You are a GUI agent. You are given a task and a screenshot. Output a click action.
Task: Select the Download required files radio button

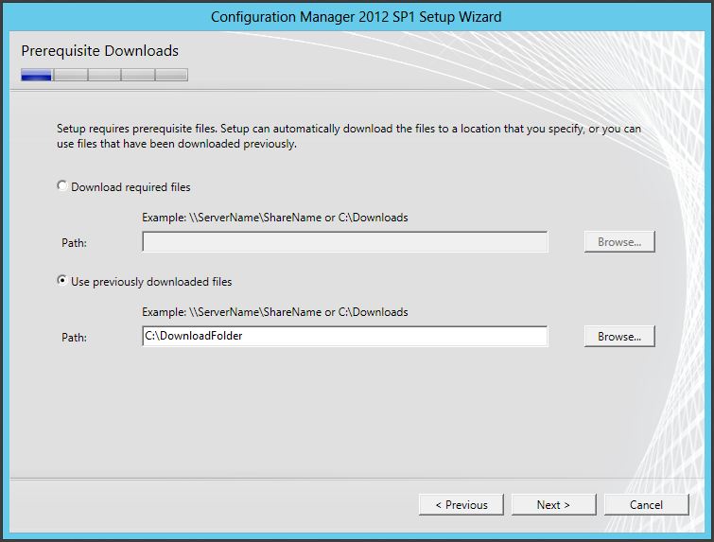[63, 186]
